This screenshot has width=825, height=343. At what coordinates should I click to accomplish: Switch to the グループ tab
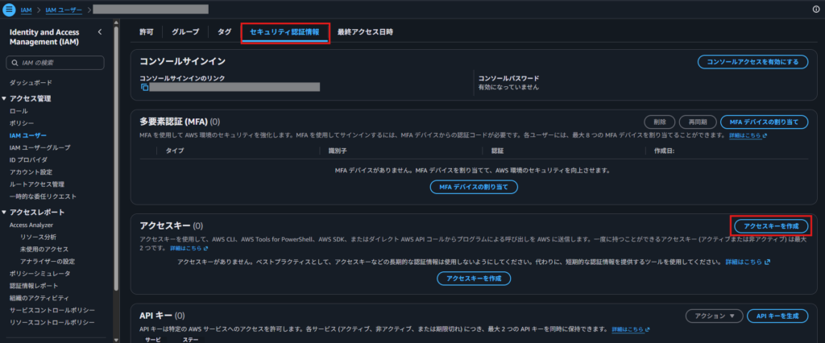185,32
